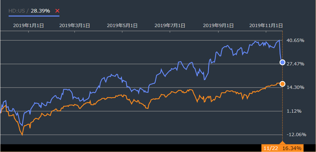This screenshot has width=316, height=152.
Task: Click the 2019年9月1日 axis label
Action: [x=218, y=25]
